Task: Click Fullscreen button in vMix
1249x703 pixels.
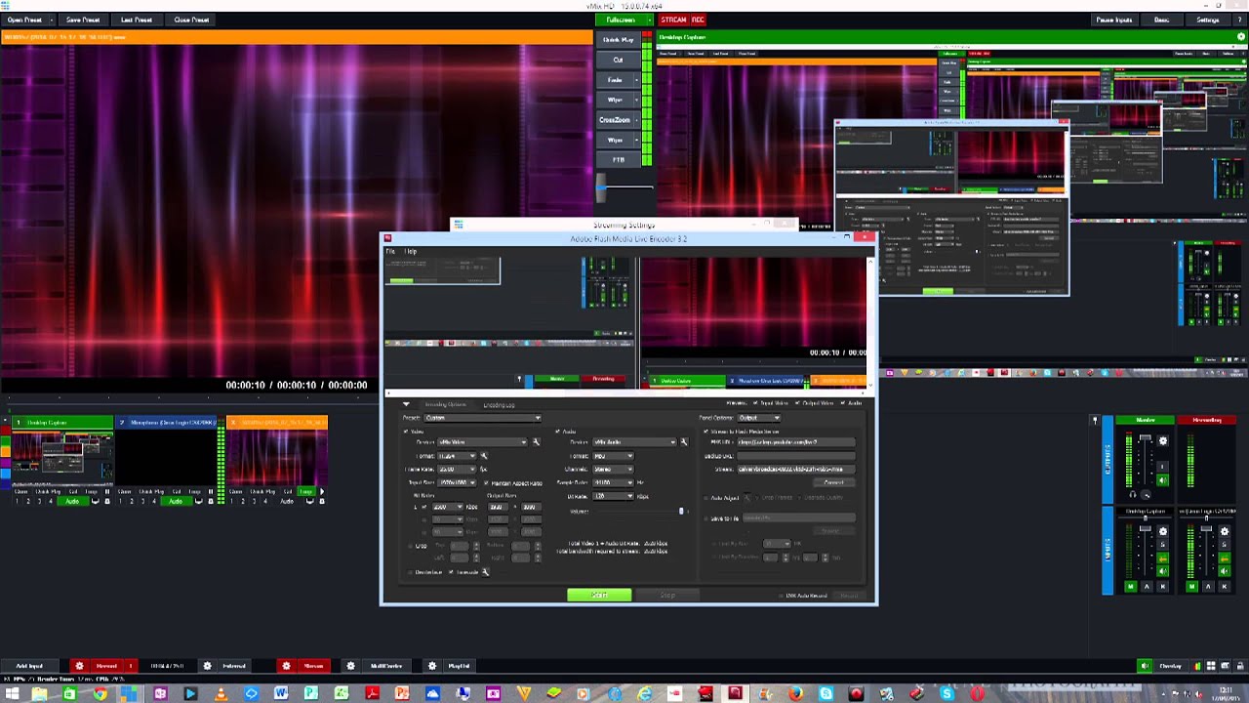Action: [x=621, y=20]
